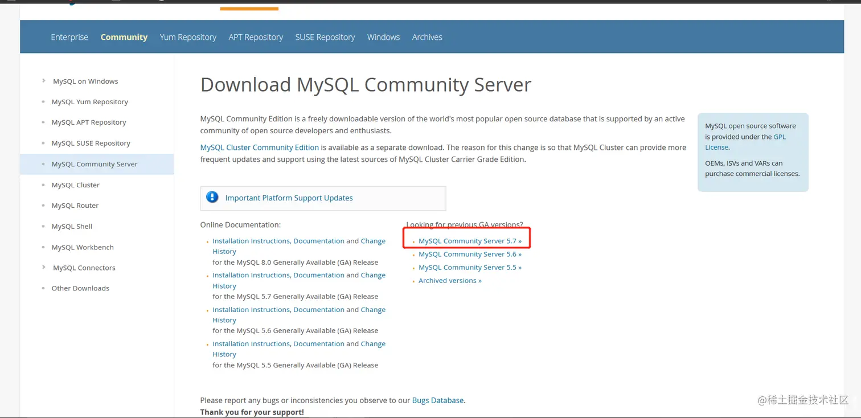
Task: Select MySQL Router in sidebar
Action: (75, 206)
